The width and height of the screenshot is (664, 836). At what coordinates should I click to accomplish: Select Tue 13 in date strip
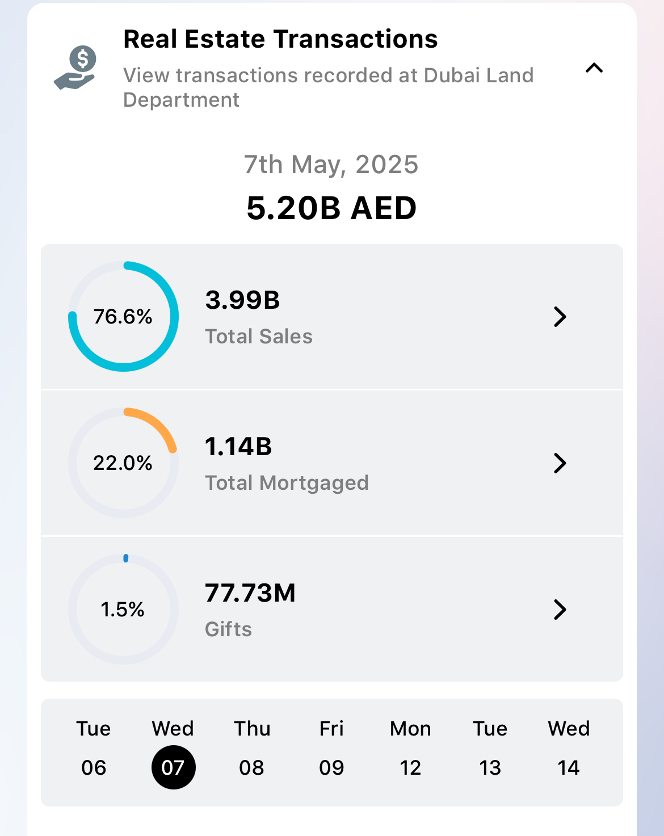(490, 748)
